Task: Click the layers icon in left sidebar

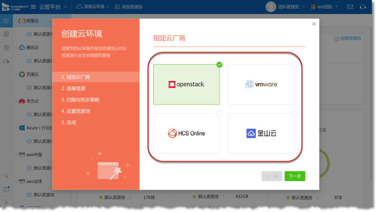Action: [x=6, y=21]
